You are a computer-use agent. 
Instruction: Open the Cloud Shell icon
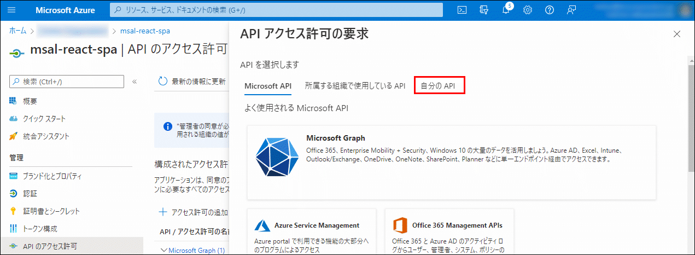[x=462, y=10]
